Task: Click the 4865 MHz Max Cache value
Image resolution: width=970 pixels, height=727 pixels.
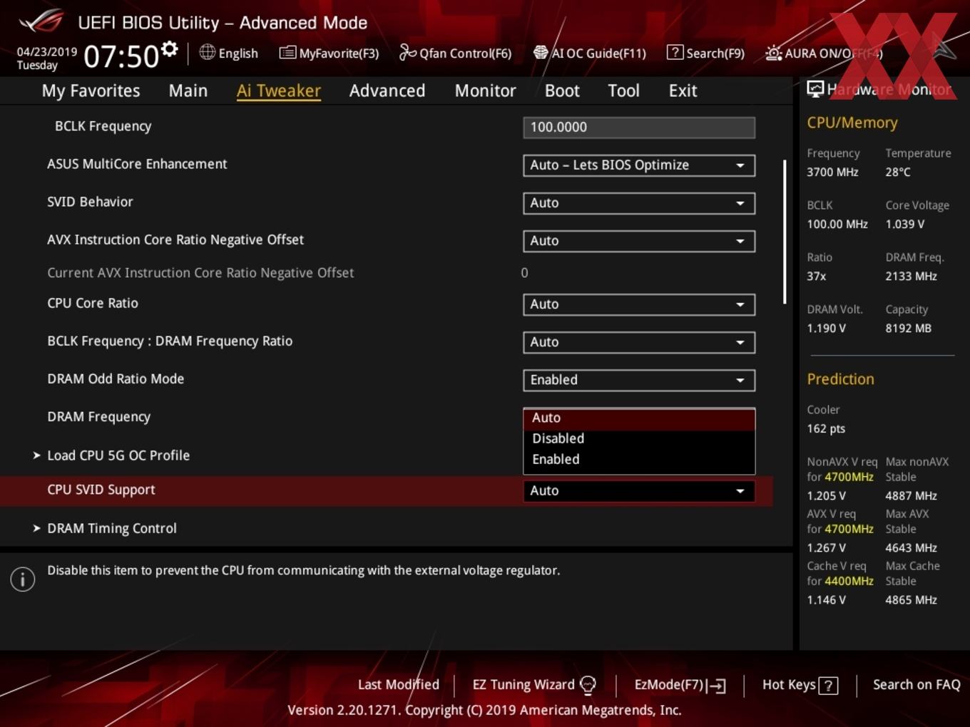Action: (x=911, y=600)
